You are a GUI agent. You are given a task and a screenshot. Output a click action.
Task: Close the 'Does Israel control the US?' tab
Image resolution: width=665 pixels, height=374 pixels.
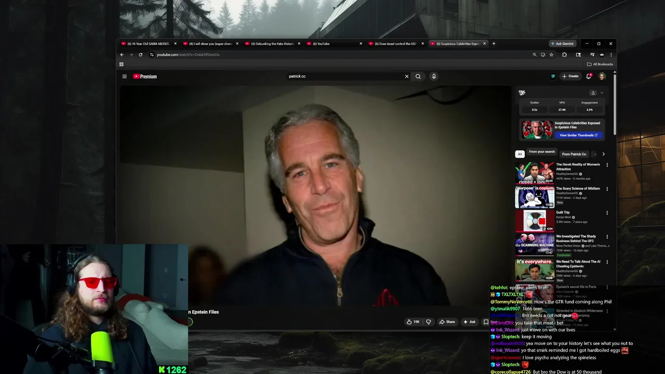click(x=423, y=44)
